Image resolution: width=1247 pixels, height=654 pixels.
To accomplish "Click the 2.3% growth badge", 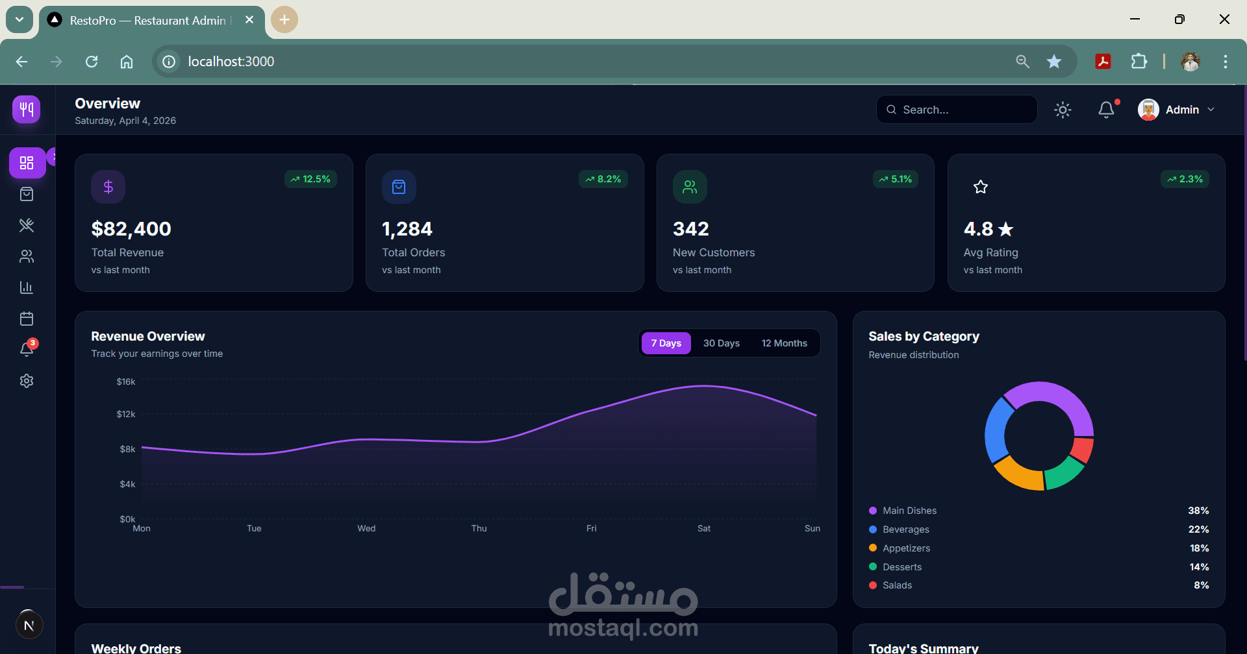I will click(1185, 179).
